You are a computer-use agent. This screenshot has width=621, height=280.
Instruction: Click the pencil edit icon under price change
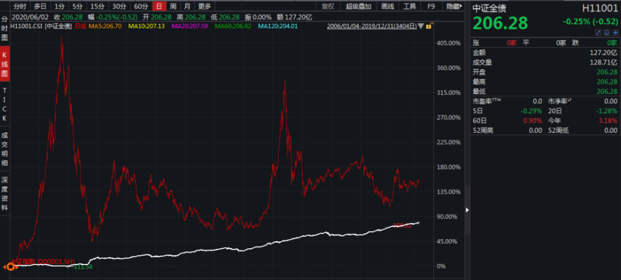pyautogui.click(x=598, y=32)
